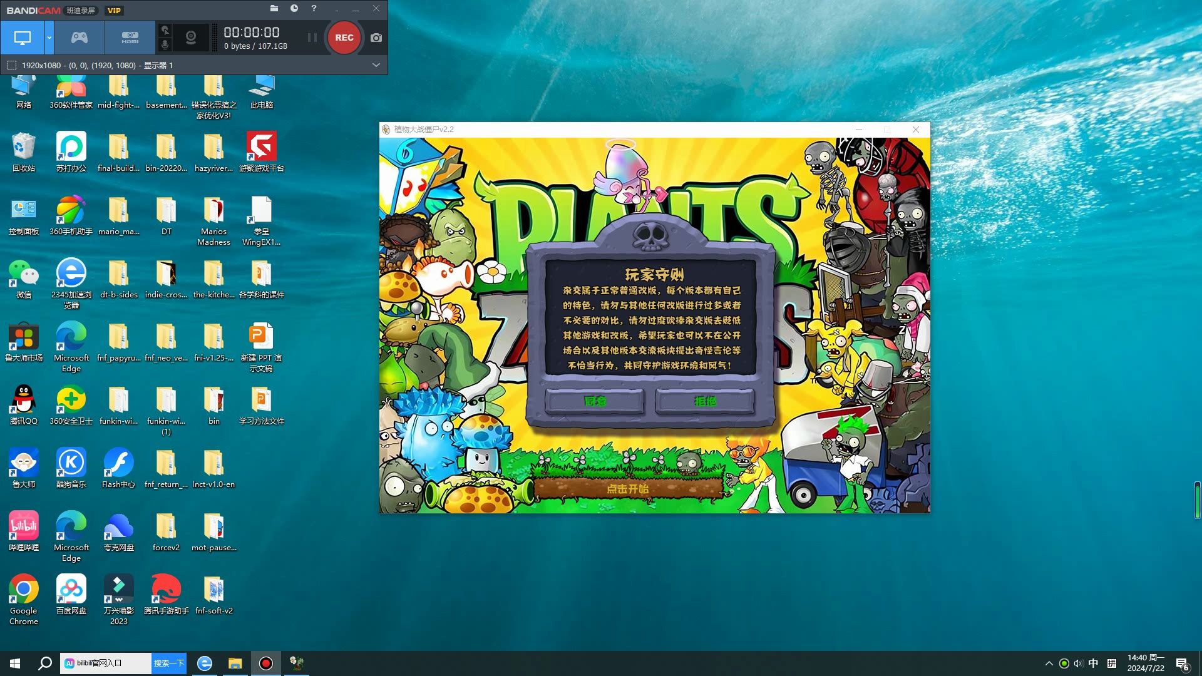1202x676 pixels.
Task: Open Bandicam help question mark
Action: pos(314,9)
